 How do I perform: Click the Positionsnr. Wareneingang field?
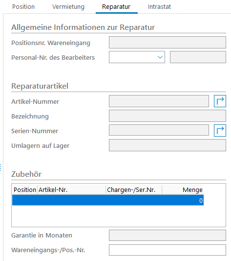point(168,43)
